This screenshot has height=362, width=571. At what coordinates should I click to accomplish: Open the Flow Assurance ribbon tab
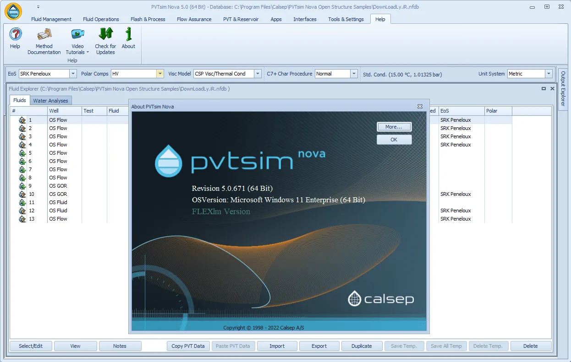click(194, 19)
